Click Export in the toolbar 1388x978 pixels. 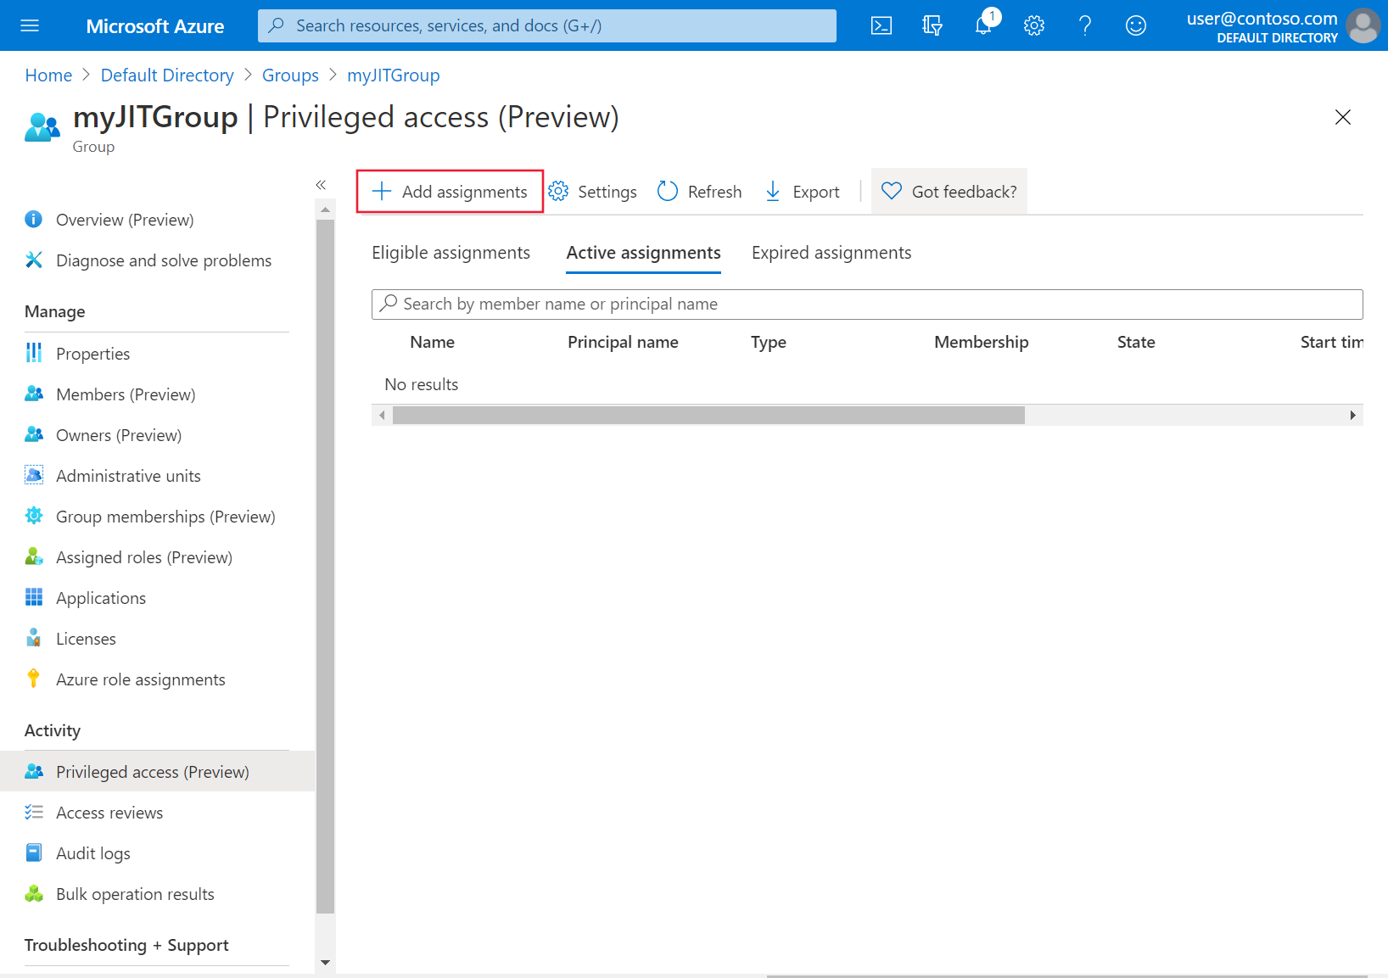pos(801,191)
